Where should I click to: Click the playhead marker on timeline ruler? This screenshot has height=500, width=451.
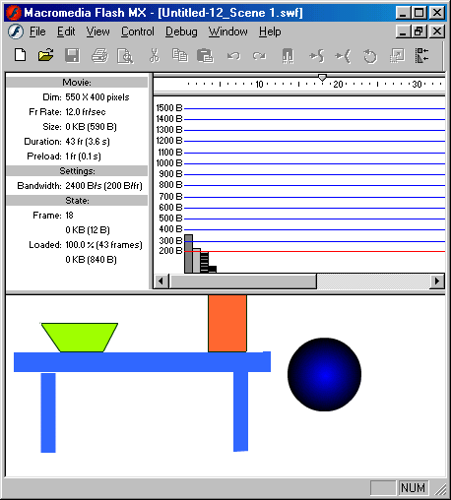(322, 78)
